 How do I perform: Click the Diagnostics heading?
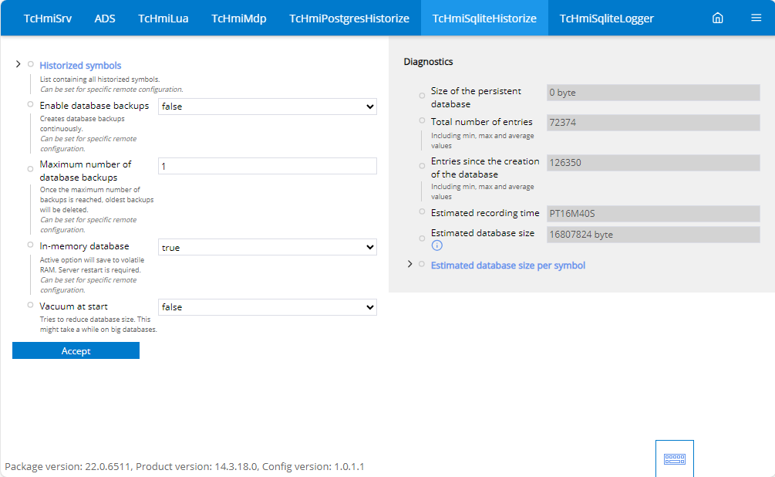428,62
